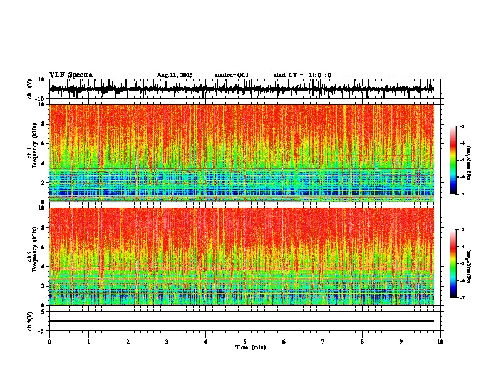Click time axis tick label '5'
The image size is (496, 383).
(245, 342)
